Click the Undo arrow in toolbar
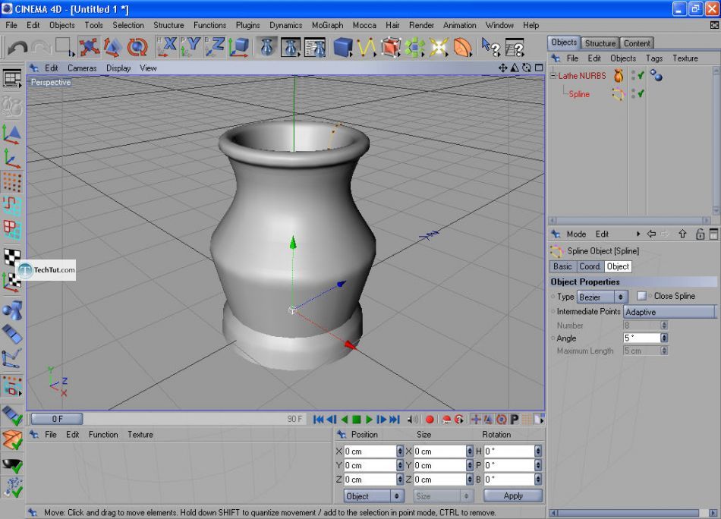 point(17,47)
